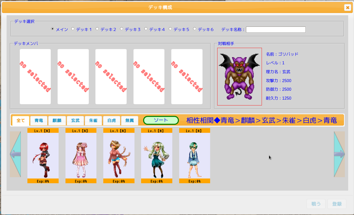Viewport: 354px width, 215px height.
Task: Choose デッキ6 radio button
Action: tap(195, 29)
